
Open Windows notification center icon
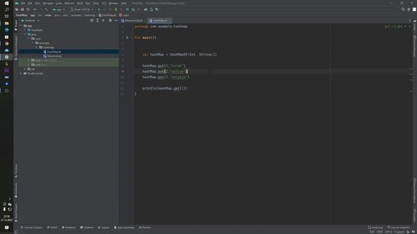click(7, 227)
